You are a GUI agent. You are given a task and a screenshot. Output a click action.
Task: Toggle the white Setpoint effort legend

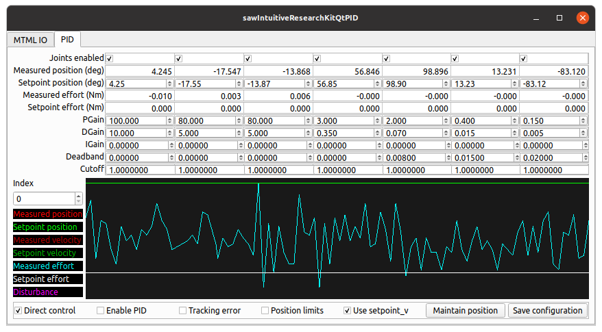pos(48,279)
